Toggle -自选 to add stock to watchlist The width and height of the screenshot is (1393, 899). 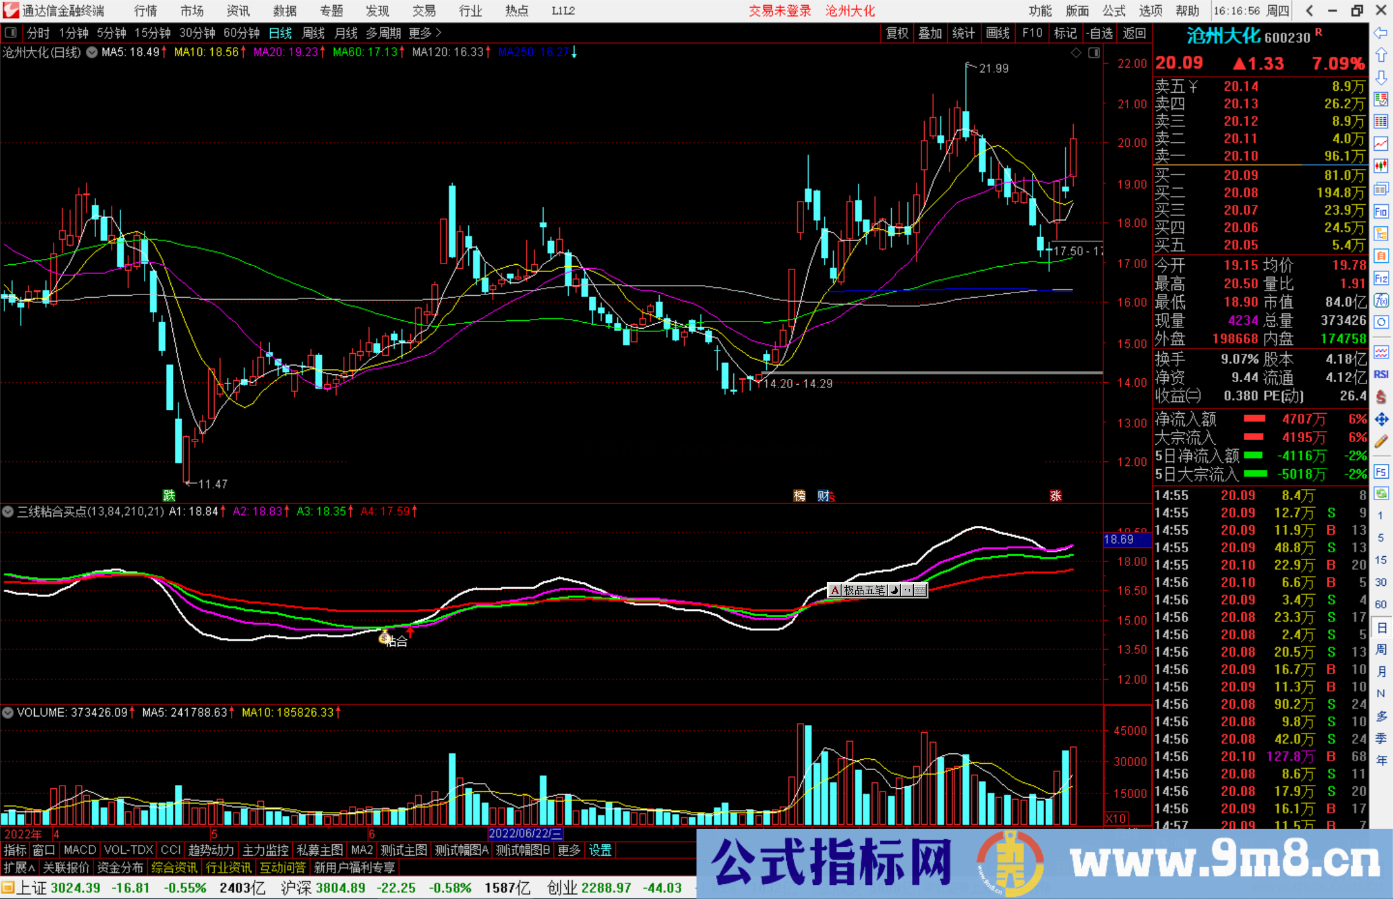[1100, 33]
